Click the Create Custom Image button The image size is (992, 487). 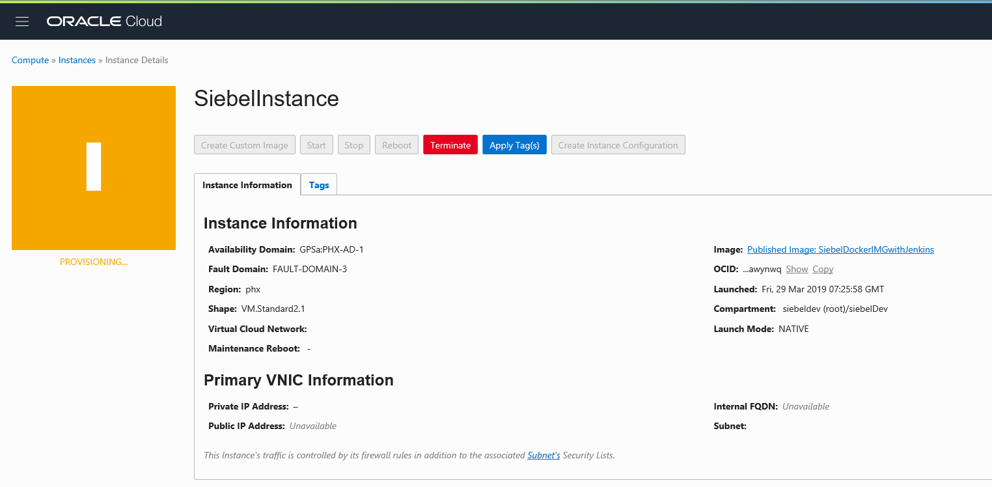(244, 144)
